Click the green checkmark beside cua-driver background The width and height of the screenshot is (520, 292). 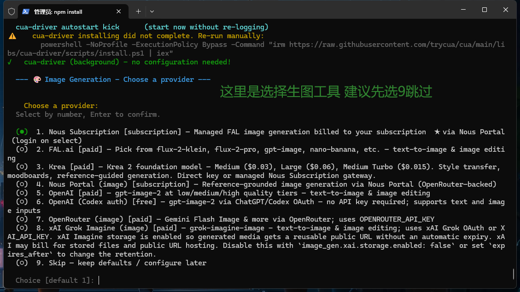(10, 62)
